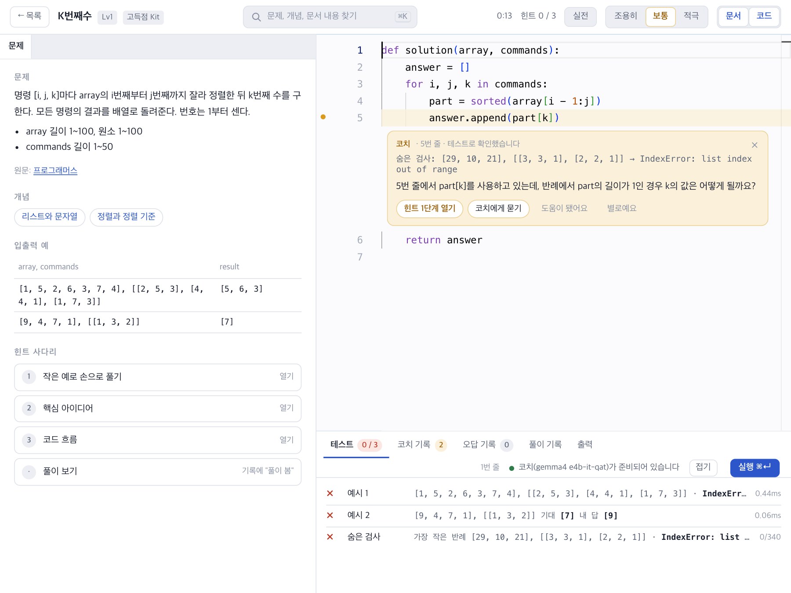Image resolution: width=791 pixels, height=593 pixels.
Task: Switch to the 테스트 tab
Action: (356, 445)
